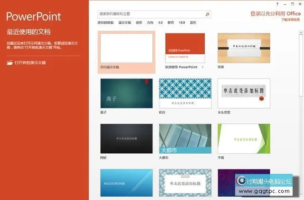Click the folder icon for opening other presentations
Image resolution: width=304 pixels, height=200 pixels.
coord(9,62)
